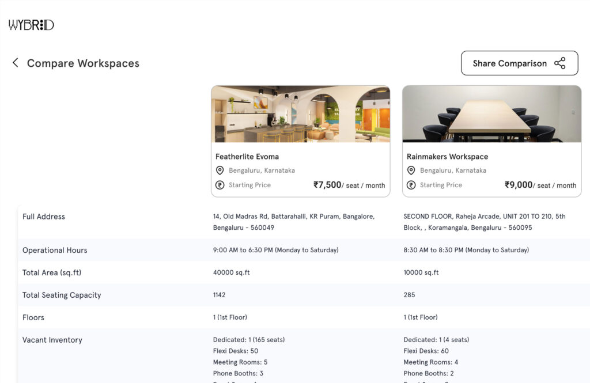590x383 pixels.
Task: Click the Compare Workspaces heading
Action: 83,63
